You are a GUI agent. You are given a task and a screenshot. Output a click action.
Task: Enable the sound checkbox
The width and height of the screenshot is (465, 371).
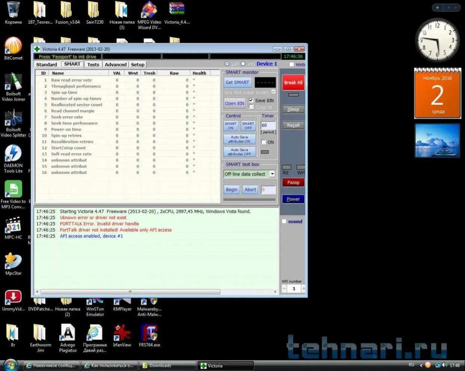tap(284, 221)
